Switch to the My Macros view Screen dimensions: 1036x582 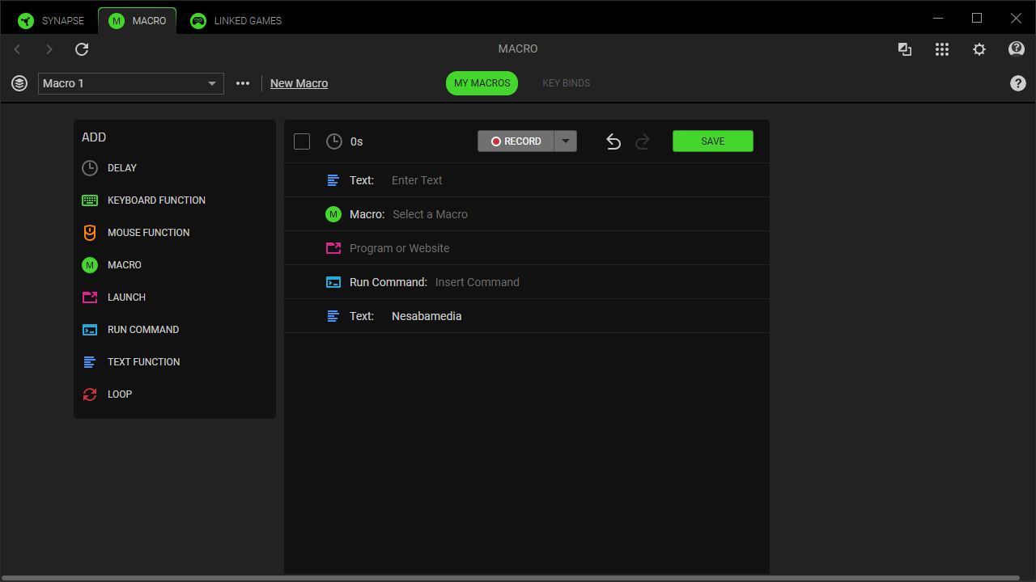click(482, 83)
